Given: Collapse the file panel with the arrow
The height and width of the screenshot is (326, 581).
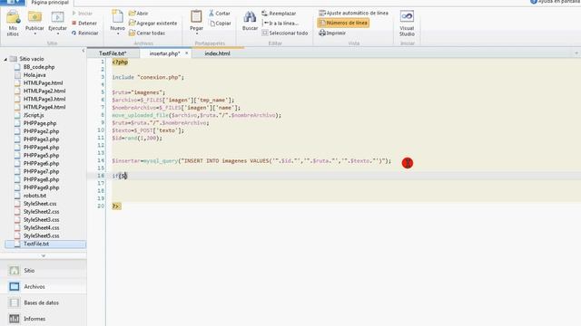Looking at the screenshot, I should 83,51.
